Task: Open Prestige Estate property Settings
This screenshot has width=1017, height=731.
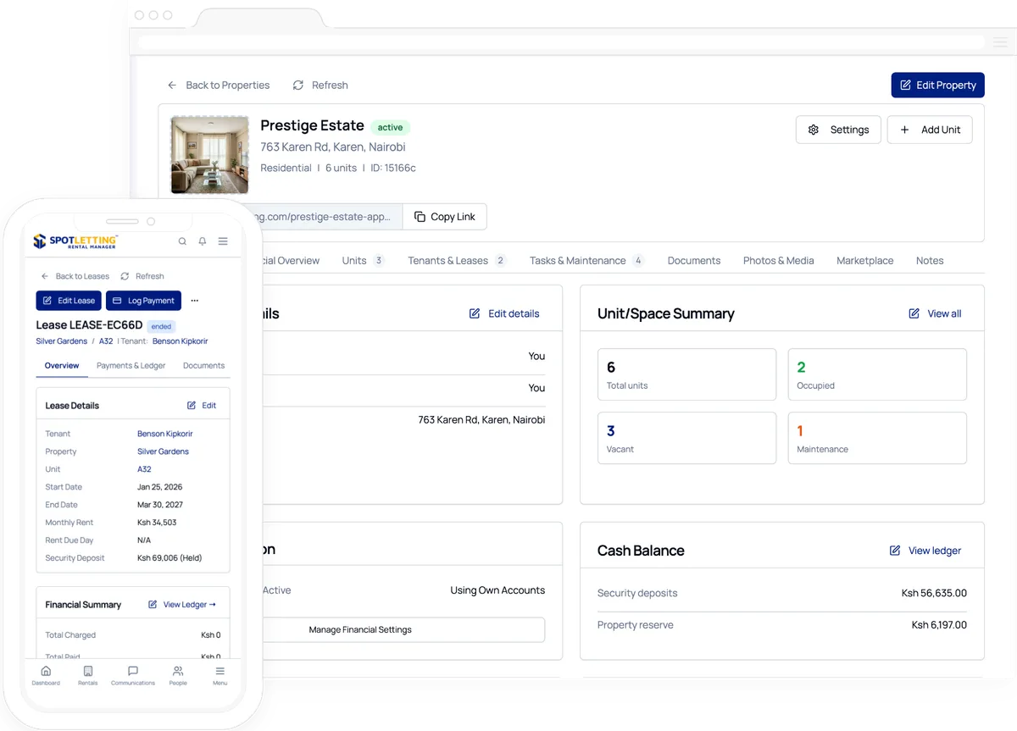Action: coord(838,130)
